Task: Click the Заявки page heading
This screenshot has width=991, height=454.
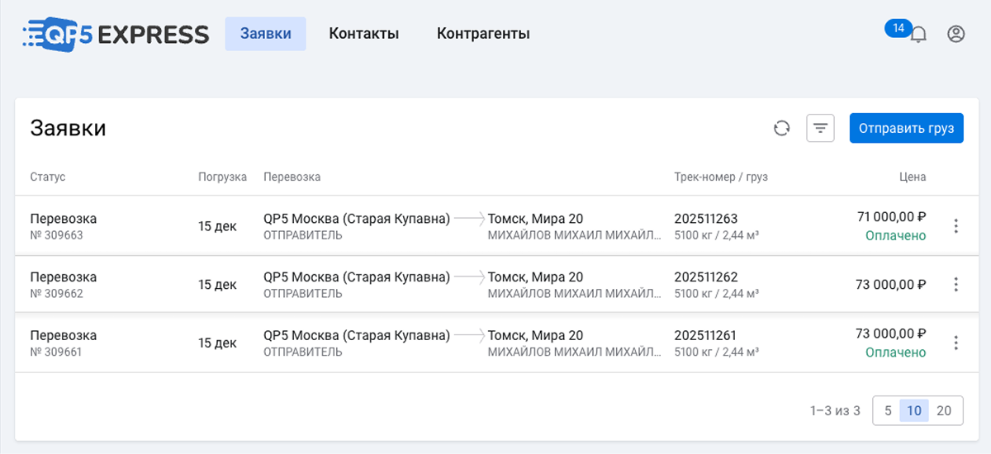Action: (x=68, y=128)
